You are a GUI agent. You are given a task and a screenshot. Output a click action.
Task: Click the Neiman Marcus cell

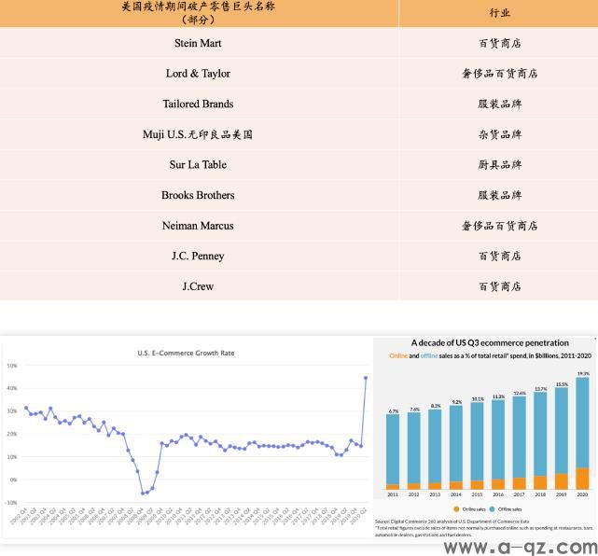pyautogui.click(x=198, y=226)
